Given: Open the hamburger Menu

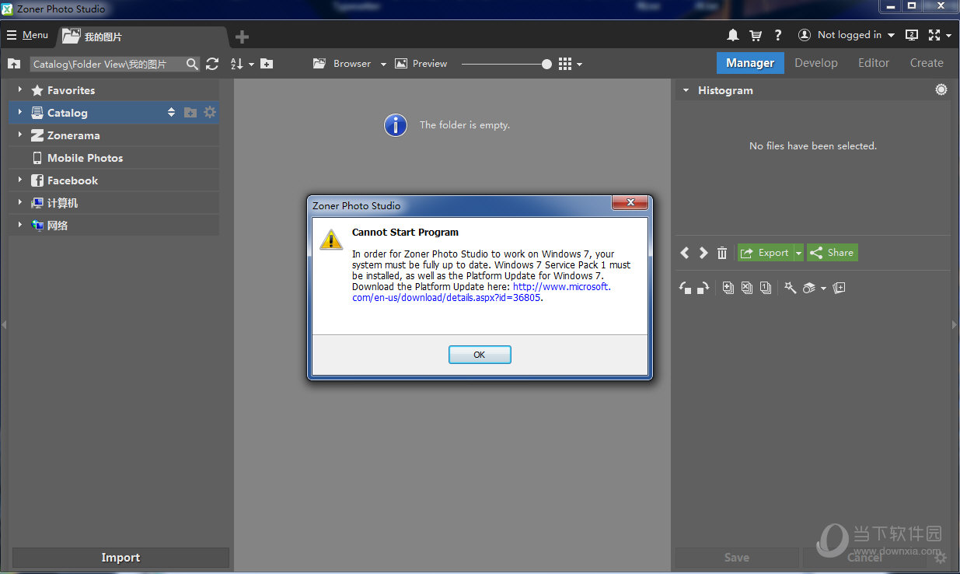Looking at the screenshot, I should tap(28, 35).
